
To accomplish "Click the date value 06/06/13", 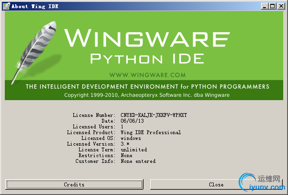I will [x=132, y=121].
